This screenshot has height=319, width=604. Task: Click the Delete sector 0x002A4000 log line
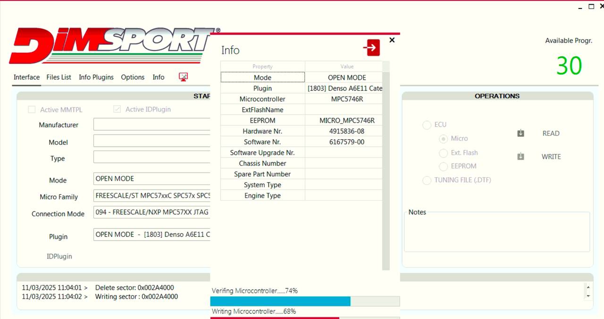pyautogui.click(x=98, y=287)
